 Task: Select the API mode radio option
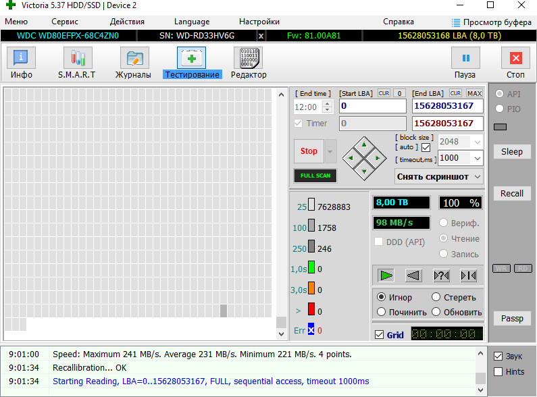[x=500, y=93]
